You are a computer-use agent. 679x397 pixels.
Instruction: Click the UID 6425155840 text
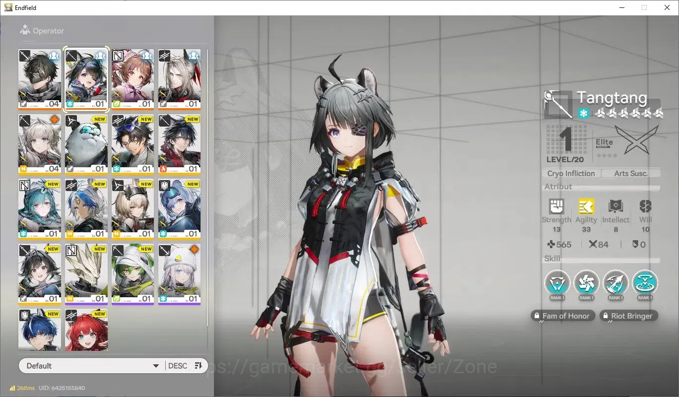click(x=62, y=388)
